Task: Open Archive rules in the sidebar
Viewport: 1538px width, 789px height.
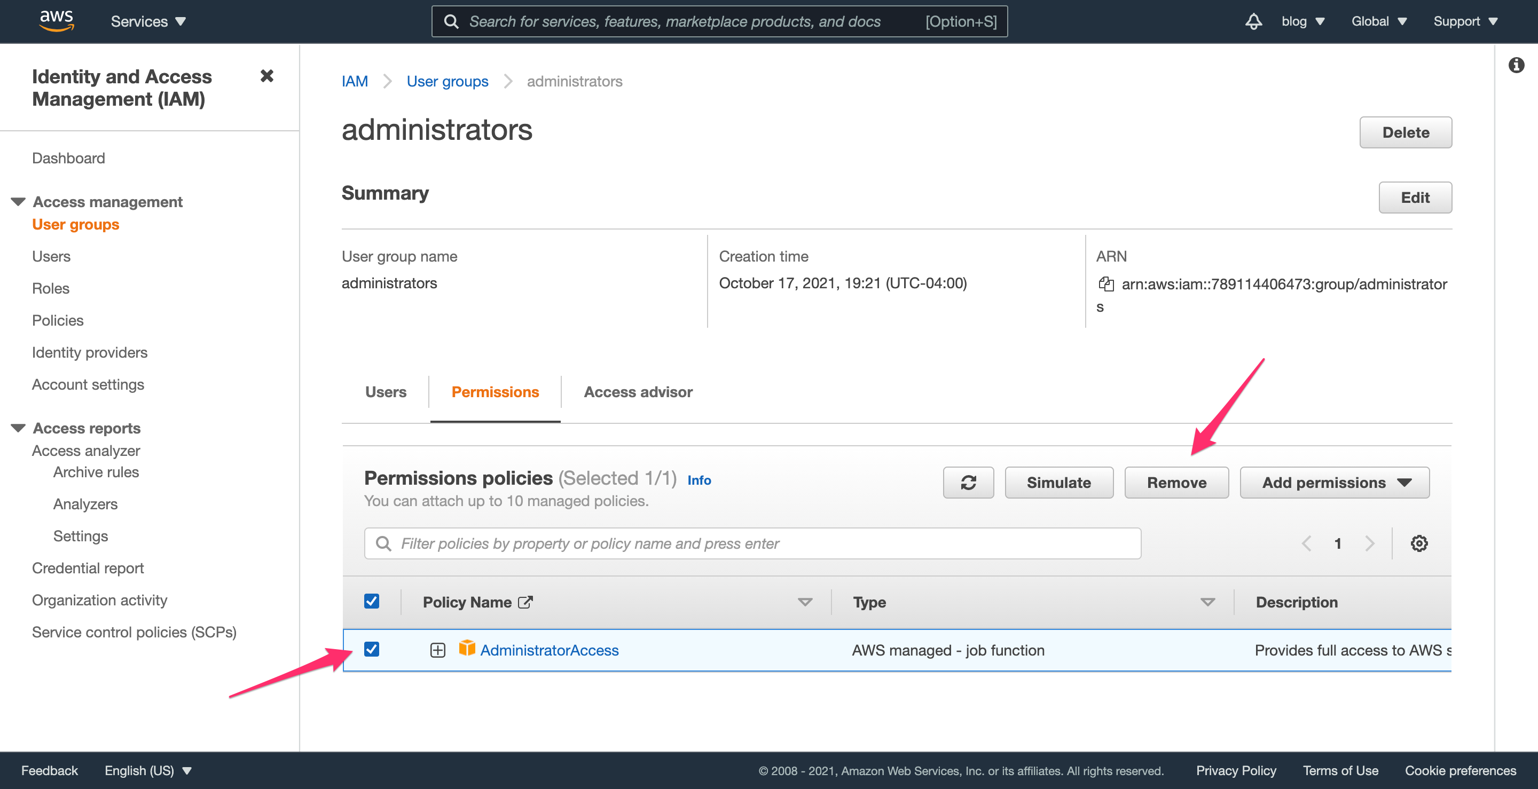Action: tap(96, 472)
